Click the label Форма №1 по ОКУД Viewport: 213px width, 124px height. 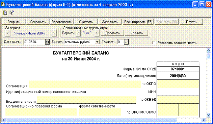tap(140, 69)
